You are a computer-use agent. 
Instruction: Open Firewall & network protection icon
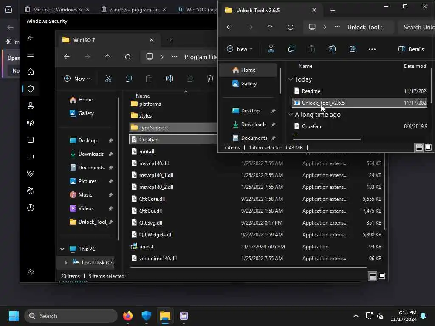click(x=31, y=123)
